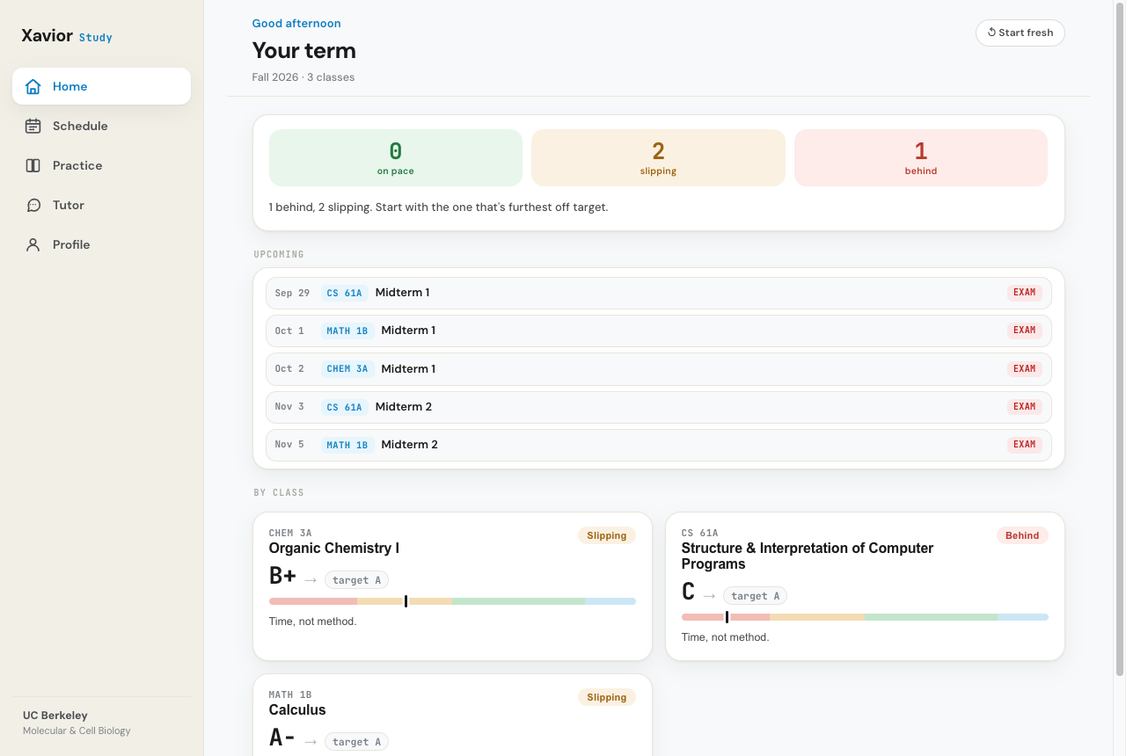
Task: Select the Profile menu label
Action: [x=71, y=244]
